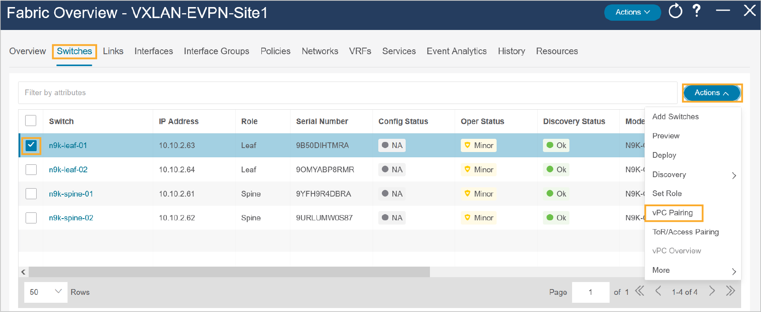The width and height of the screenshot is (761, 312).
Task: Open the help question mark icon
Action: click(697, 11)
